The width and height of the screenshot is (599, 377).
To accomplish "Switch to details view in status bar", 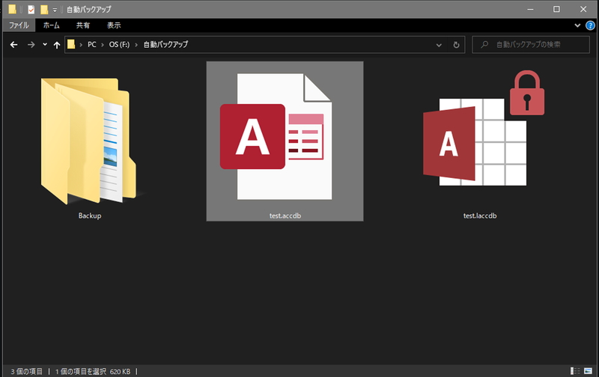I will tap(575, 371).
